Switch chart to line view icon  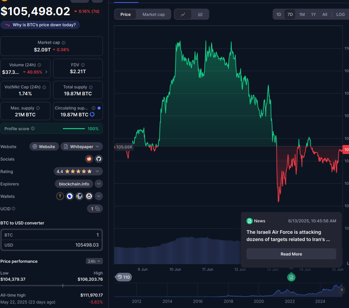[183, 15]
